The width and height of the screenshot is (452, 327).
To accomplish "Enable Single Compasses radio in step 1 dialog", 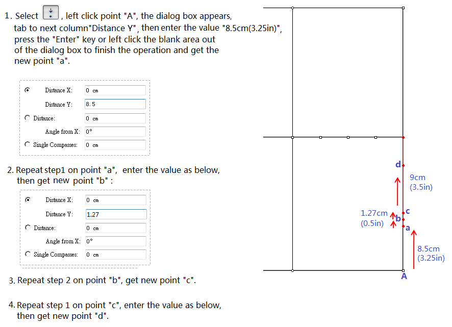I will coord(27,144).
